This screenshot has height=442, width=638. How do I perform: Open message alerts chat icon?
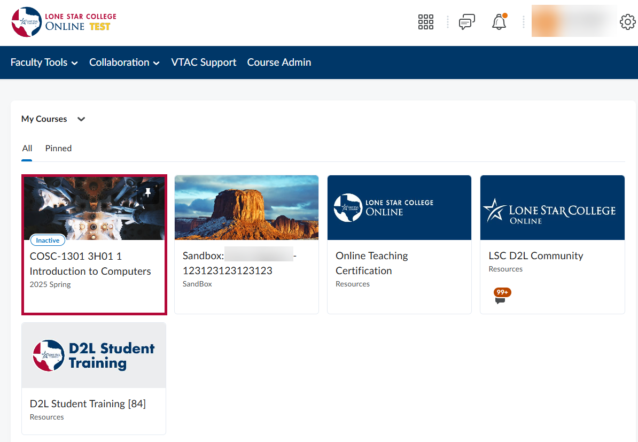466,22
